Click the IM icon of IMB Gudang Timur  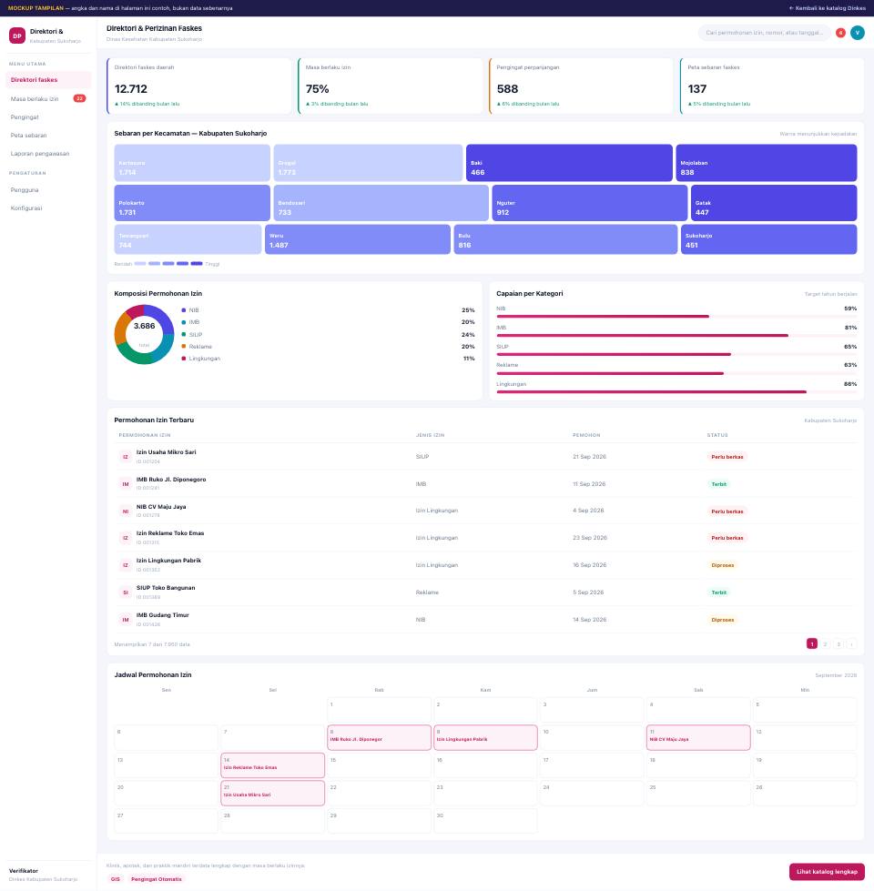(126, 620)
